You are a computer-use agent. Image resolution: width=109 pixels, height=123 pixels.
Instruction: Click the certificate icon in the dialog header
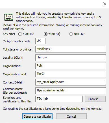9,17
